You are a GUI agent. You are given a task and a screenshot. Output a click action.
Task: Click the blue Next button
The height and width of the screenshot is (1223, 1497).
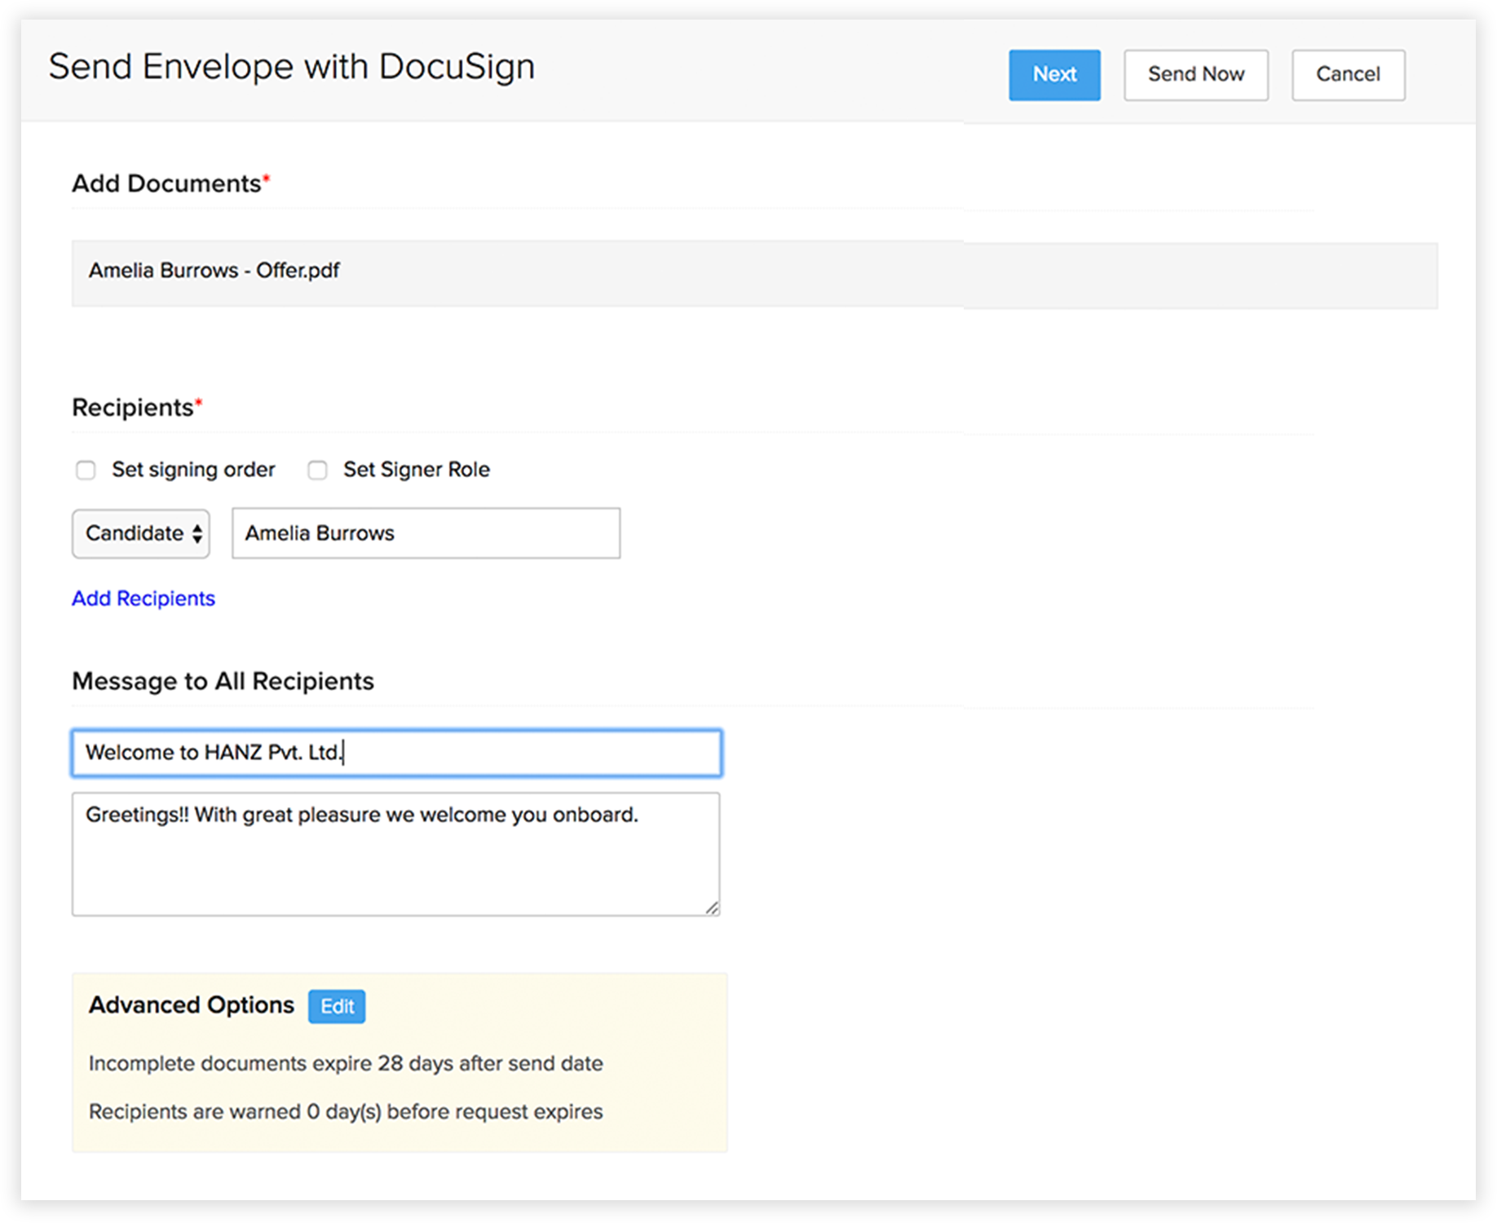coord(1053,75)
